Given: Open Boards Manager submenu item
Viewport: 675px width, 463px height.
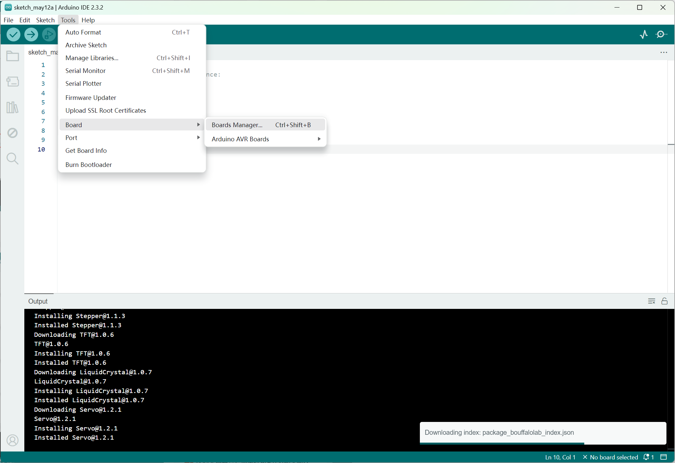Looking at the screenshot, I should [x=237, y=124].
